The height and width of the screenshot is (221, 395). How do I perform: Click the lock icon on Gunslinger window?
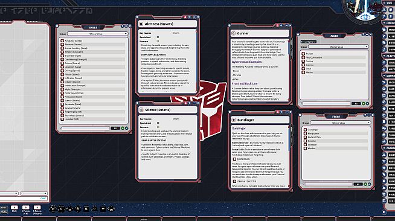coord(278,112)
